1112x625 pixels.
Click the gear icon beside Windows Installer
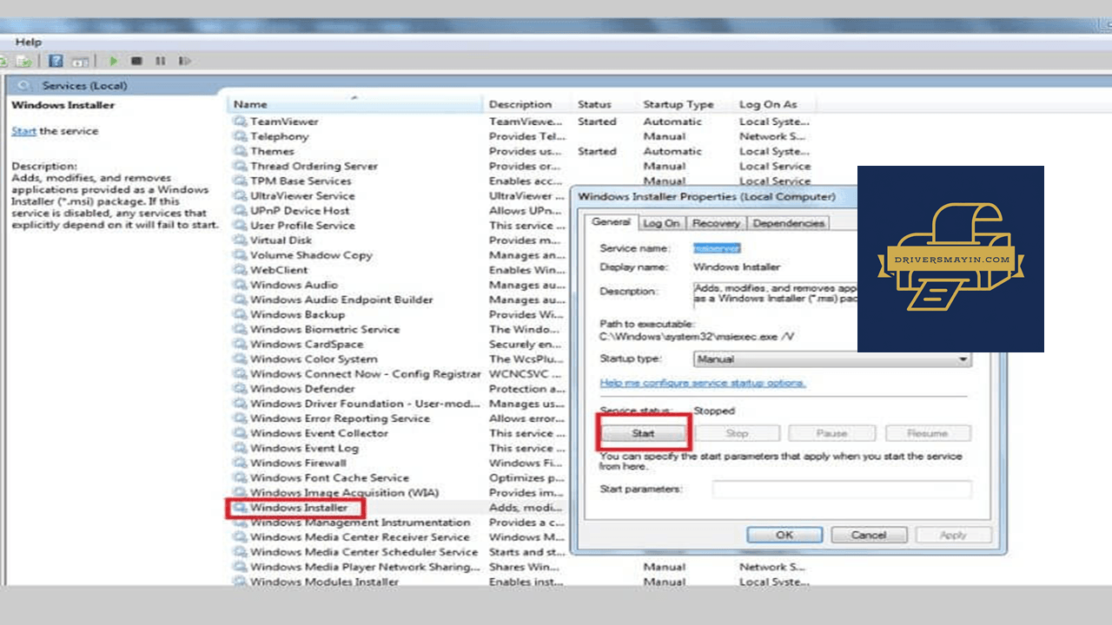click(240, 508)
